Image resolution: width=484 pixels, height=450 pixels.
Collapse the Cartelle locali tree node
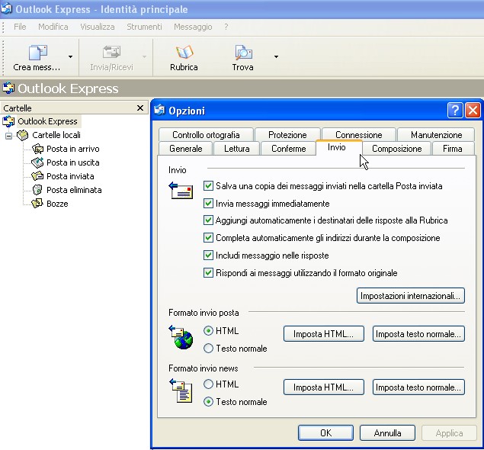[8, 135]
